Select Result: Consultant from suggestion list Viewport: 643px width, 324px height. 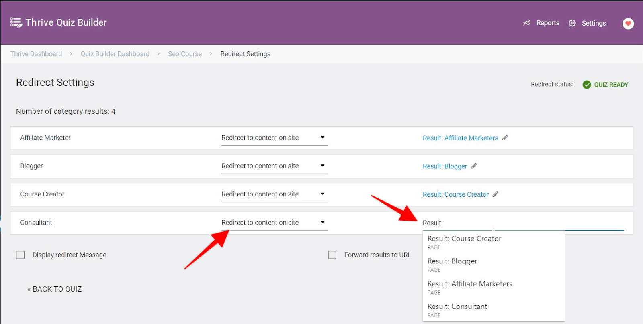coord(457,307)
